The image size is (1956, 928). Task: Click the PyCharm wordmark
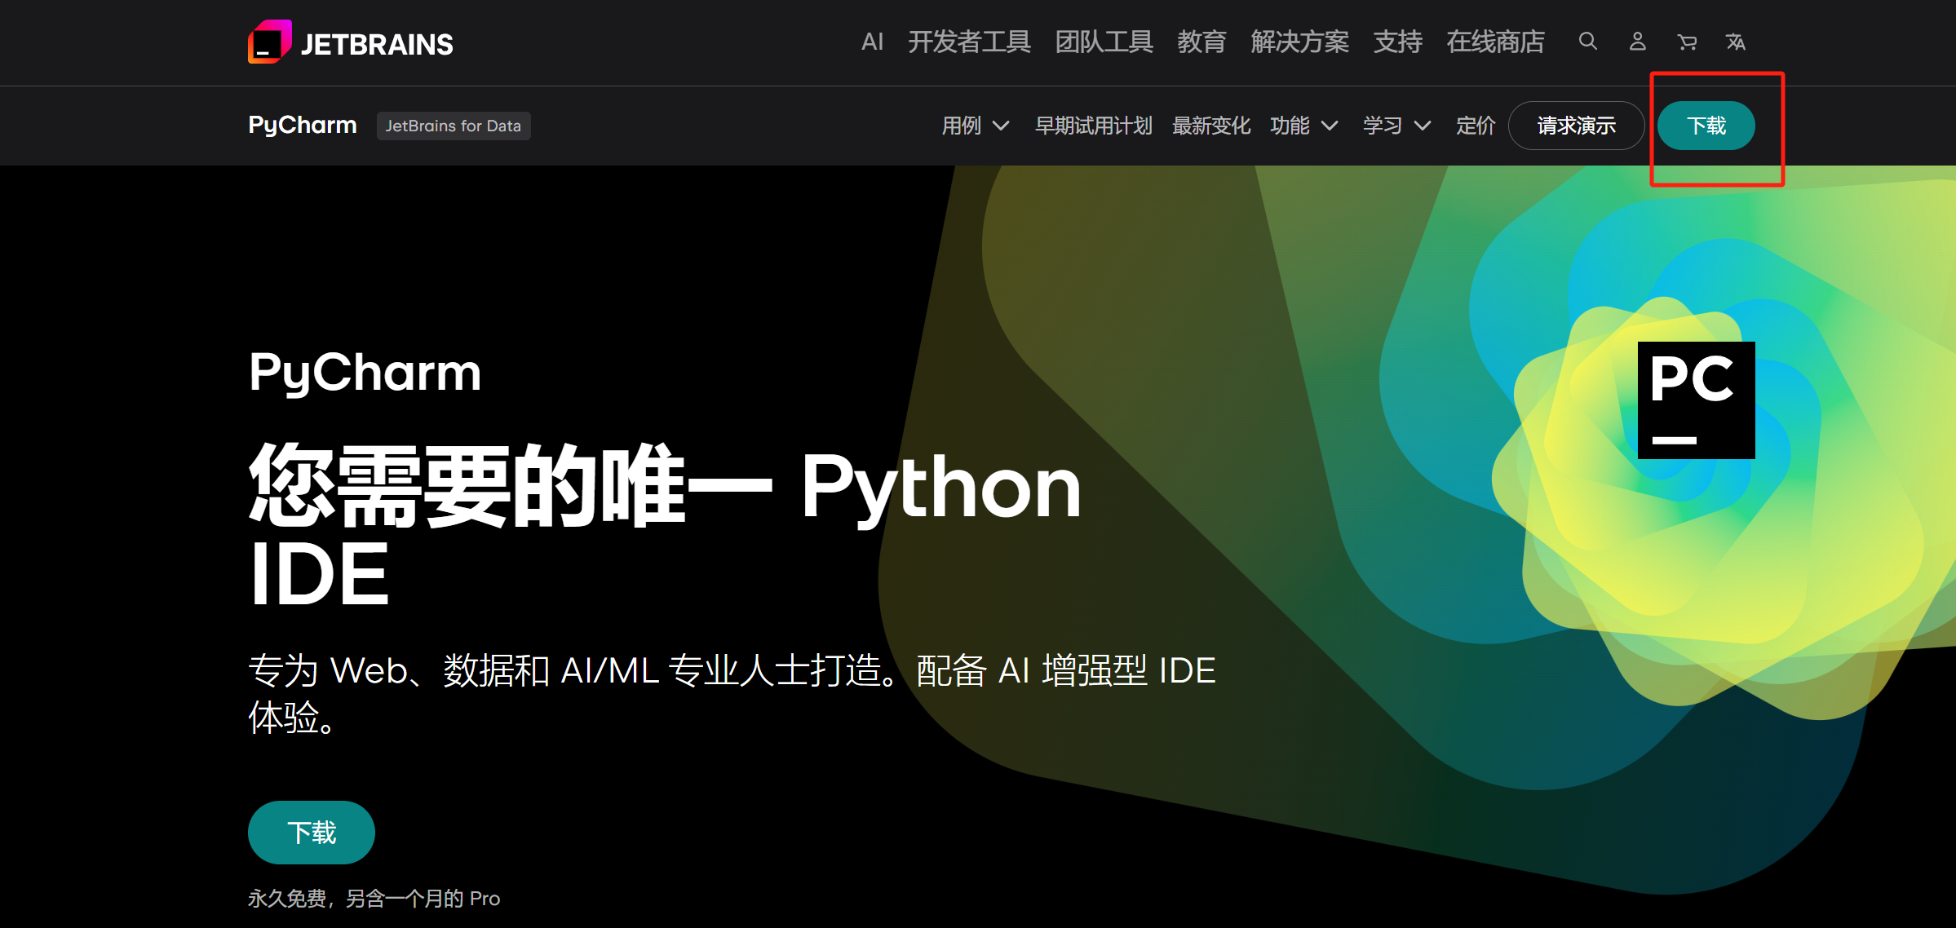[x=301, y=125]
